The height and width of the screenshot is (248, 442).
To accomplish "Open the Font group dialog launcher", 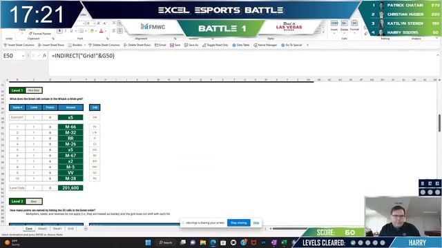I will coord(108,39).
